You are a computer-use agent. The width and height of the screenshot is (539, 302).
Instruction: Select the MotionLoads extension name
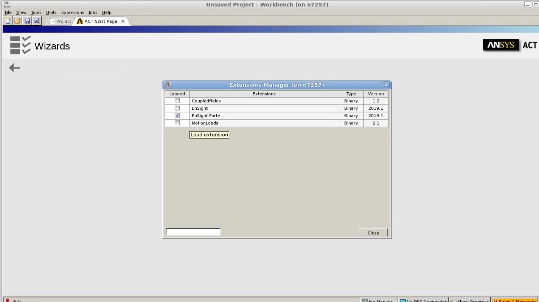pos(205,123)
